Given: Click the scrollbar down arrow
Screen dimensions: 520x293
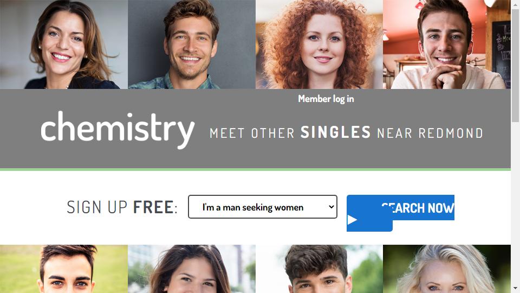Looking at the screenshot, I should 515,288.
